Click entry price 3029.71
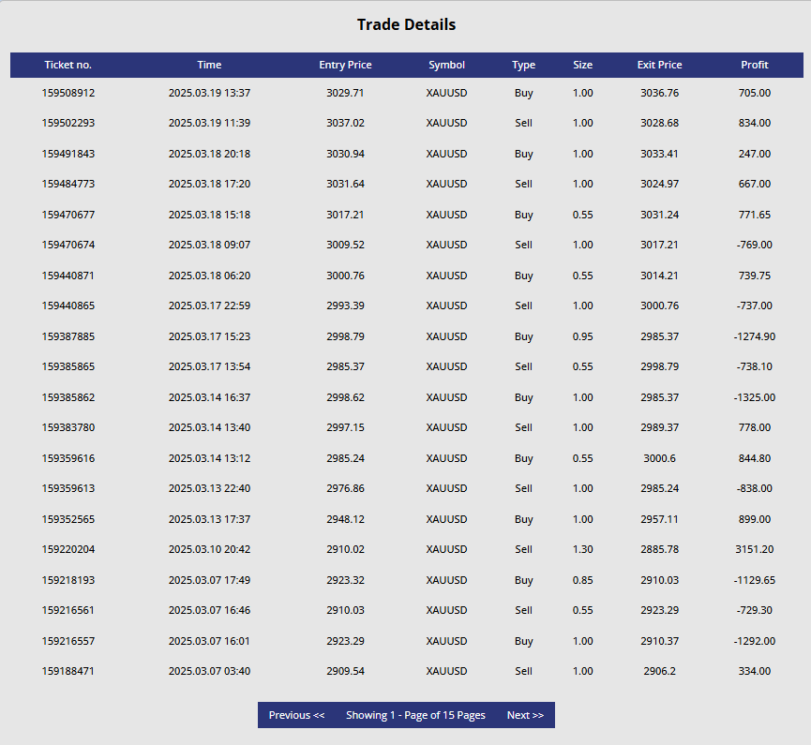Viewport: 811px width, 745px height. coord(346,93)
